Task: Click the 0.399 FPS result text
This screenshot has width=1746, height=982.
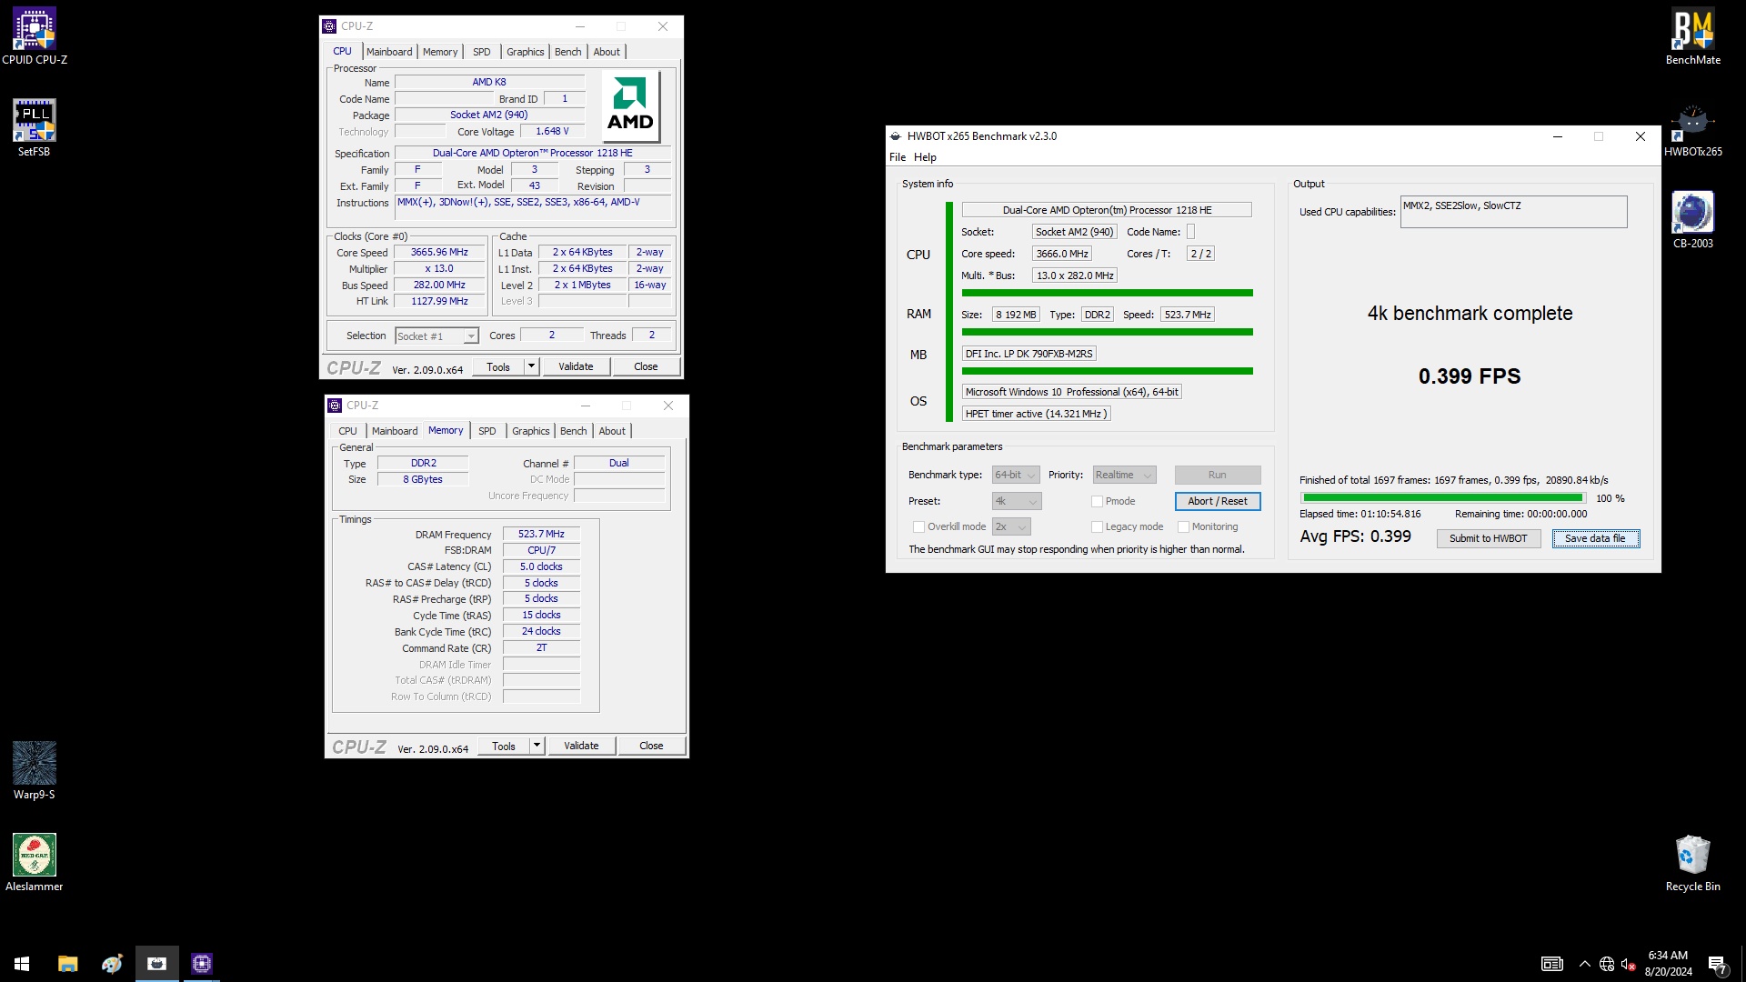Action: [1470, 376]
